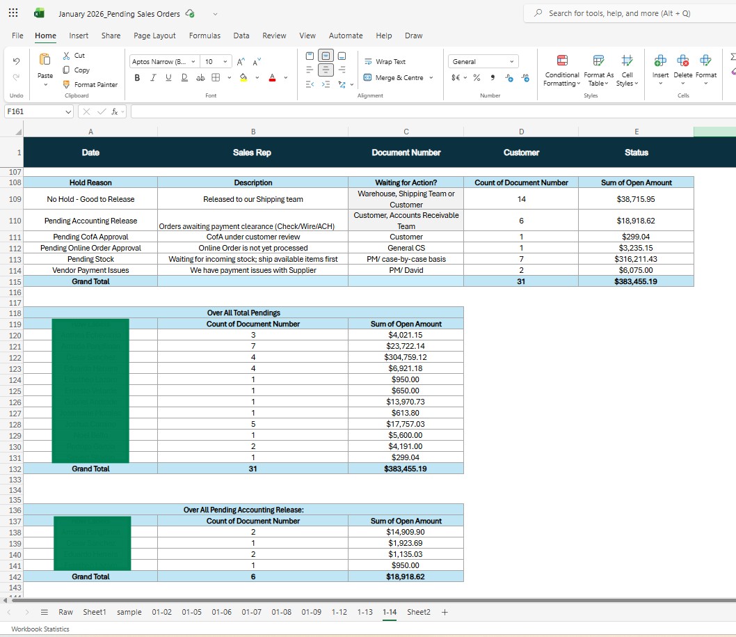Toggle Wrap Text
Image resolution: width=736 pixels, height=637 pixels.
coord(385,61)
